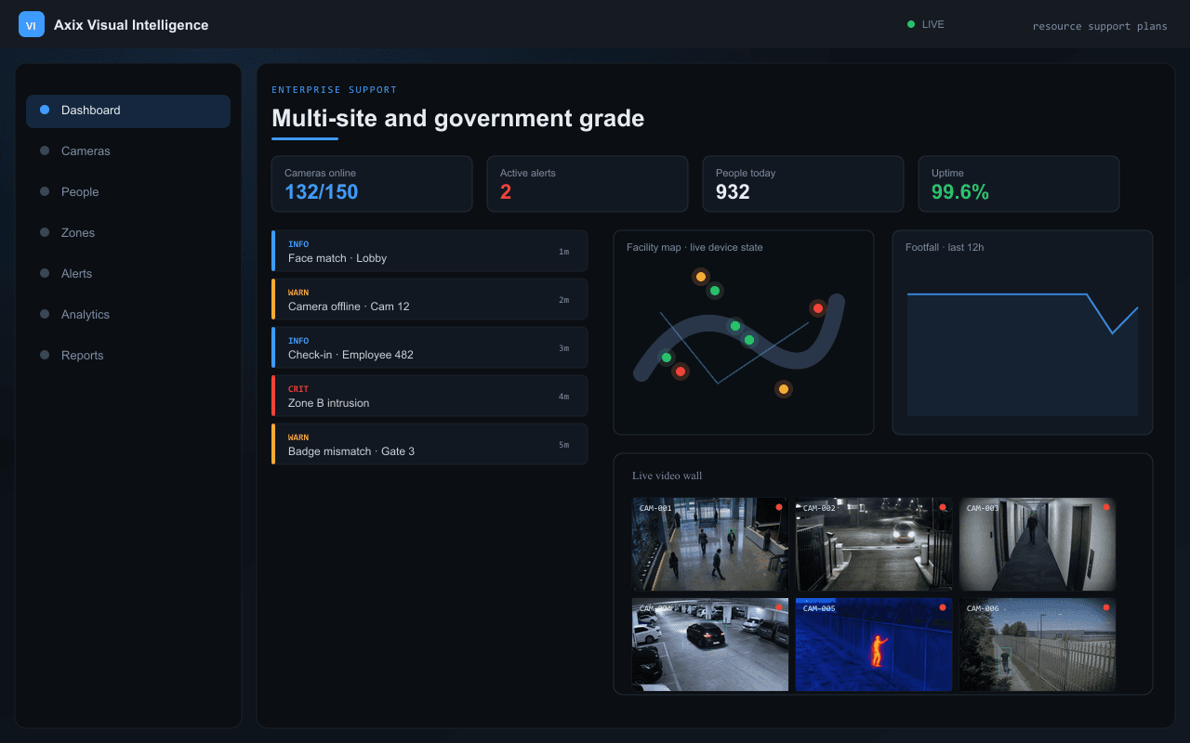Open the Dashboard sidebar item

tap(128, 111)
